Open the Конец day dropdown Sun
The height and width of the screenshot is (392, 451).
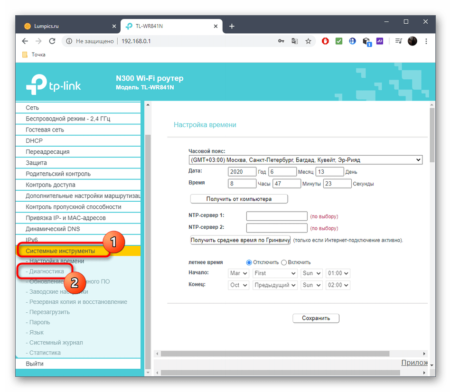(x=311, y=285)
